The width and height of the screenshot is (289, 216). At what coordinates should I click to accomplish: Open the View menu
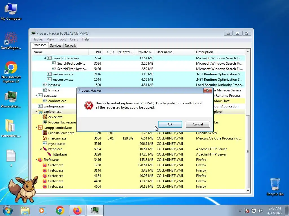coord(50,39)
